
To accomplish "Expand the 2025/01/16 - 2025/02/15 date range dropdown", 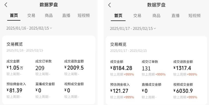I will tap(29, 28).
